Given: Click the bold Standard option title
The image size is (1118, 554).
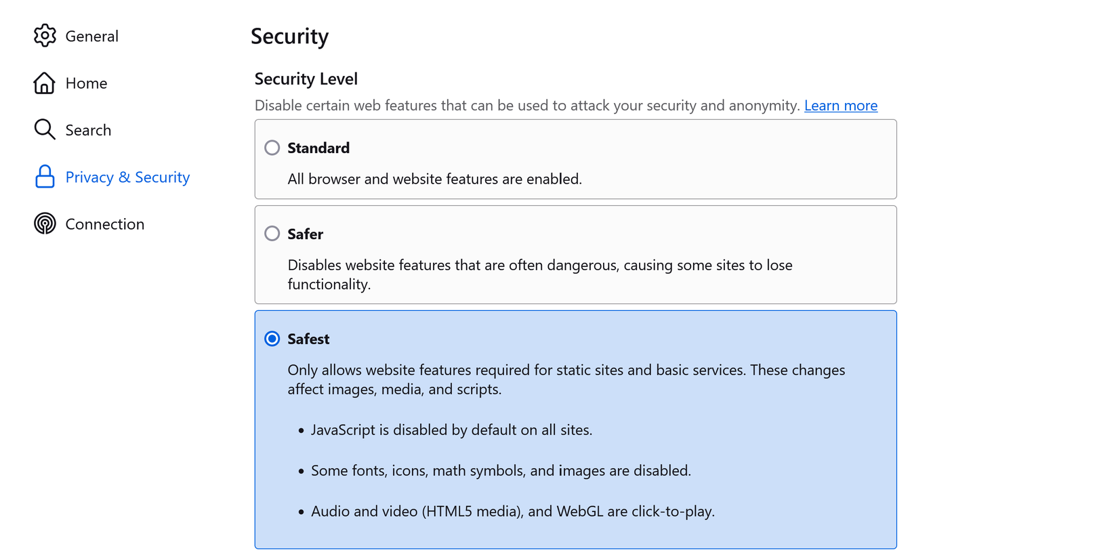Looking at the screenshot, I should [x=318, y=148].
